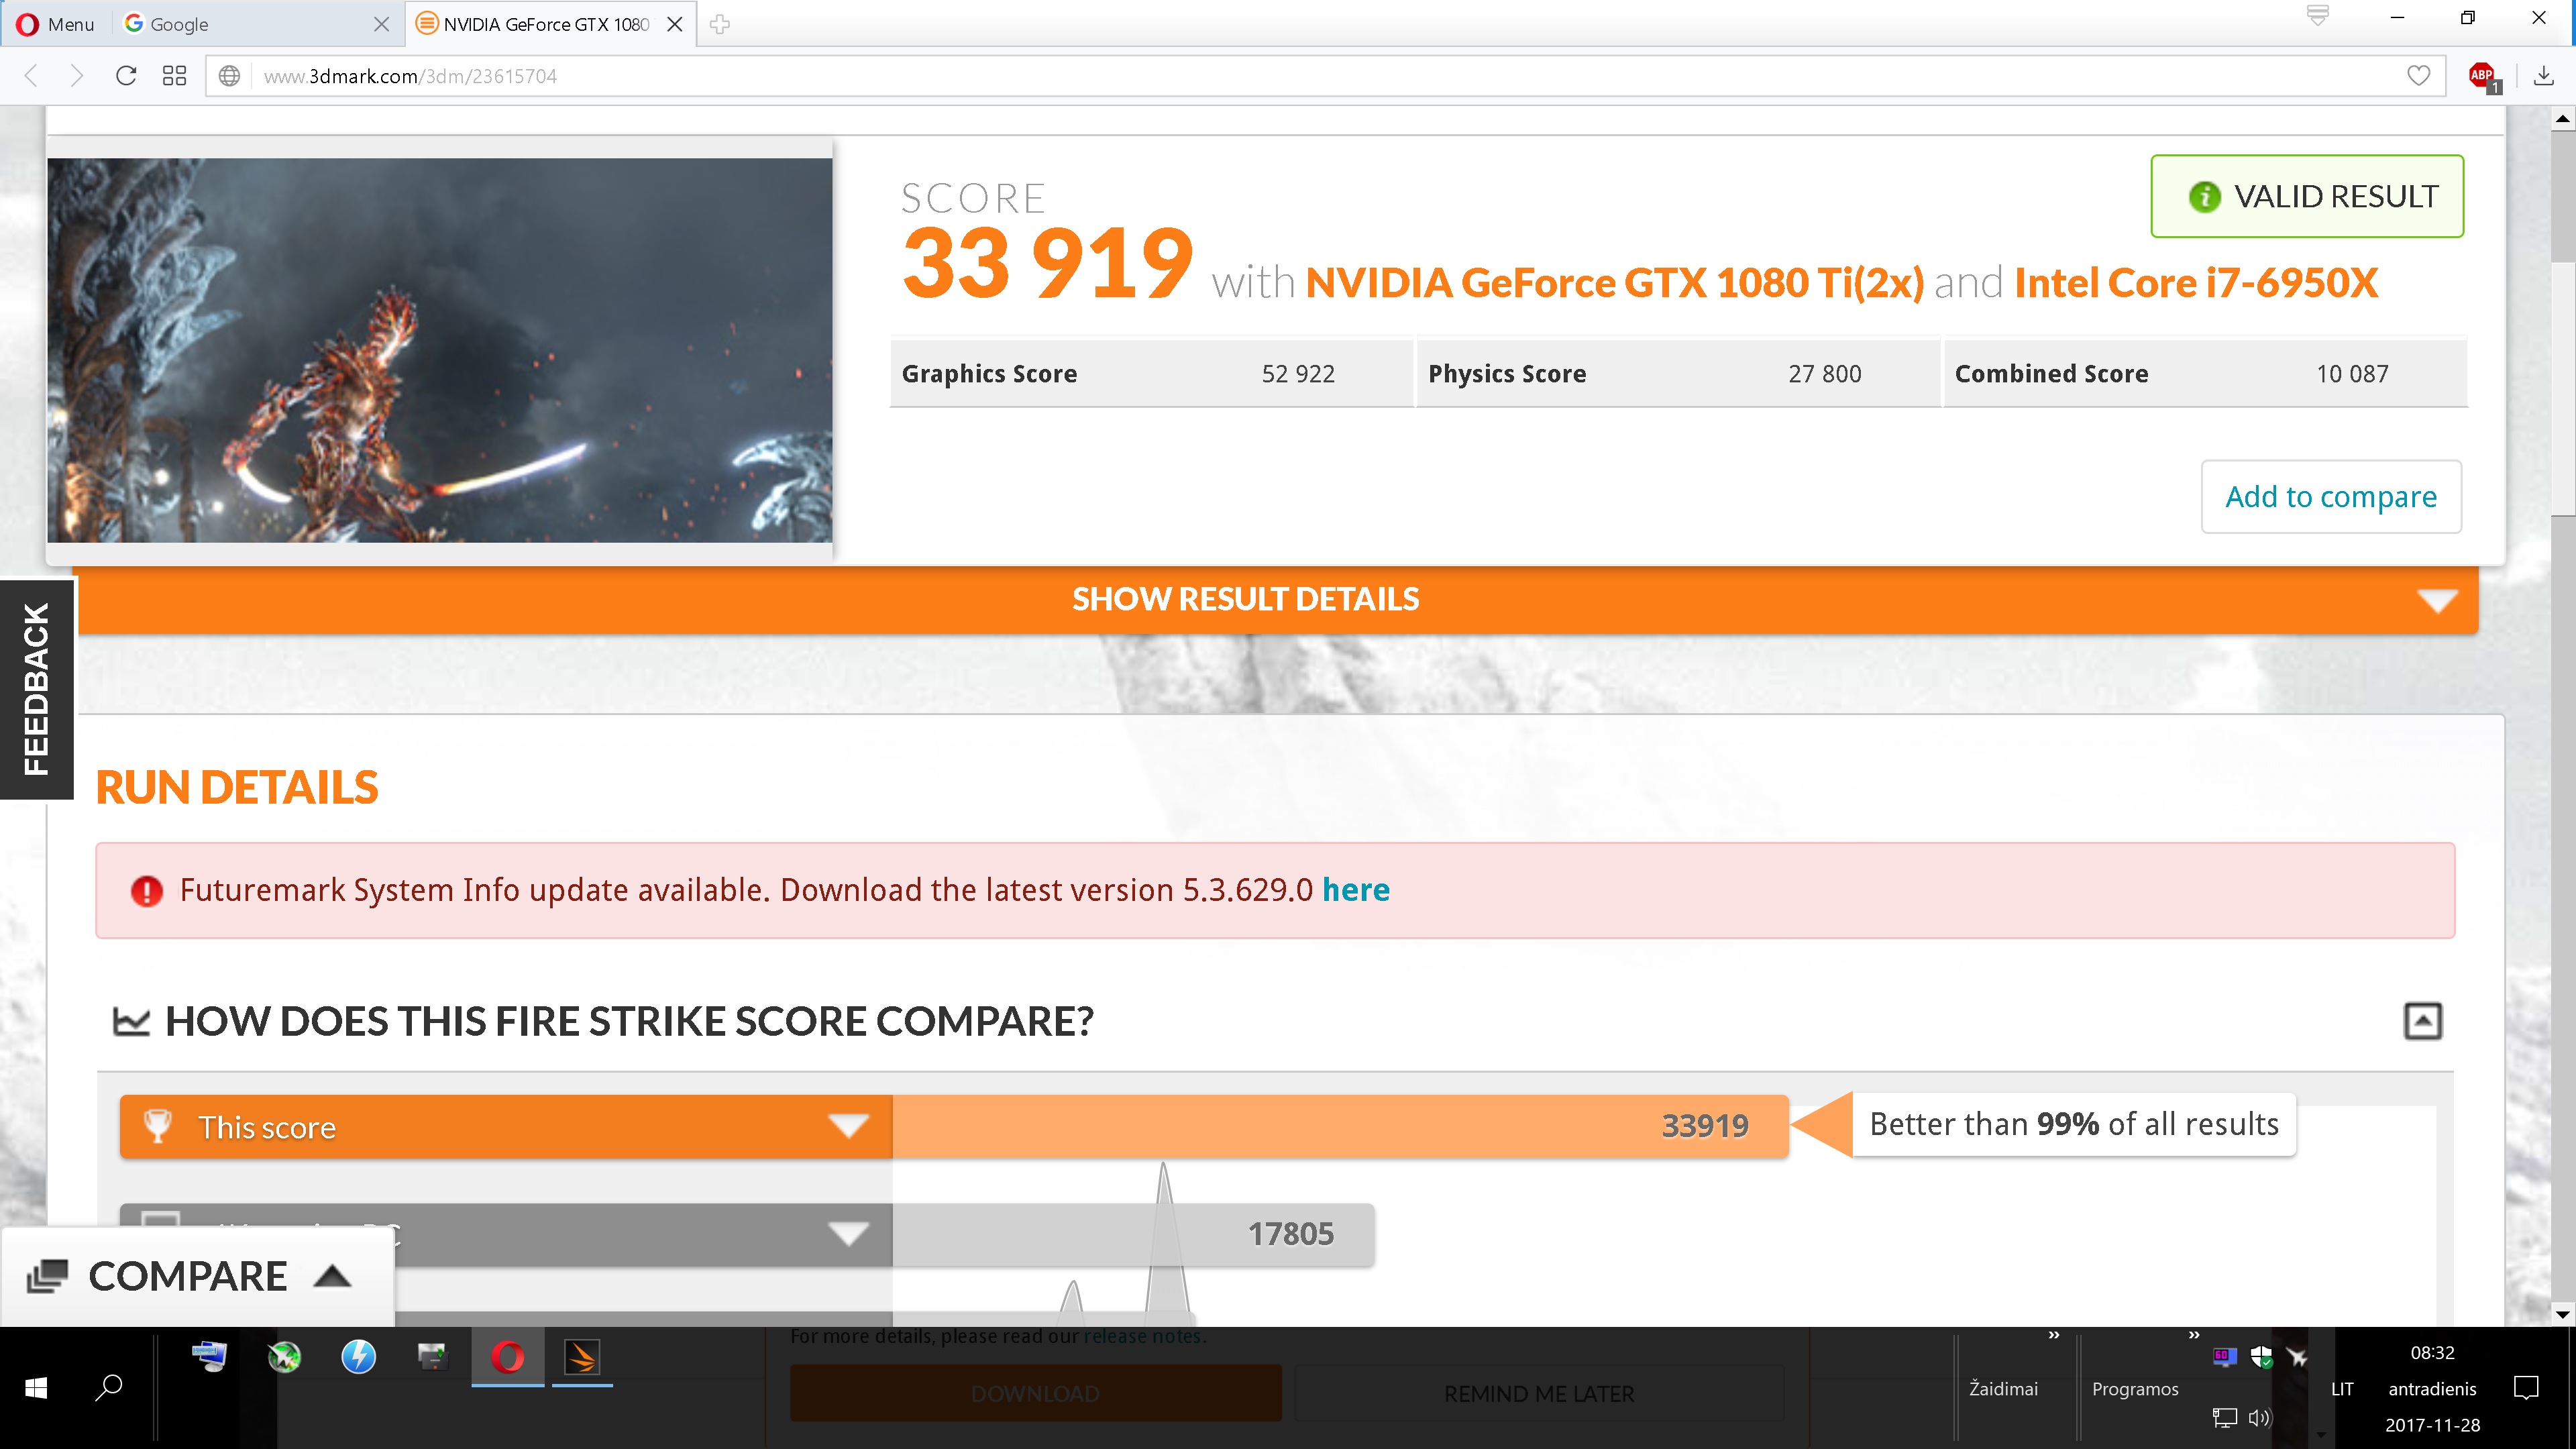Open a new tab with plus icon

pos(719,24)
